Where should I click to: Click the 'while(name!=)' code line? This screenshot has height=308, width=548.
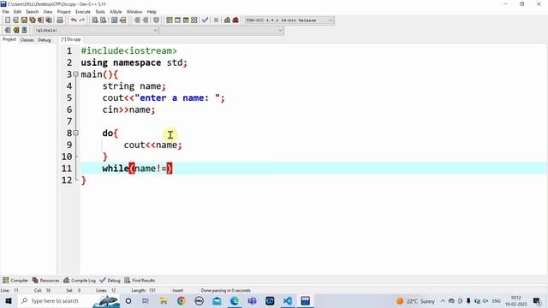tap(137, 169)
